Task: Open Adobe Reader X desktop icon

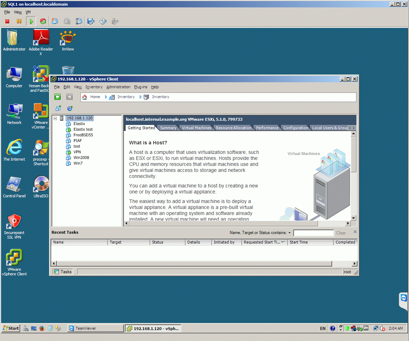Action: tap(41, 42)
